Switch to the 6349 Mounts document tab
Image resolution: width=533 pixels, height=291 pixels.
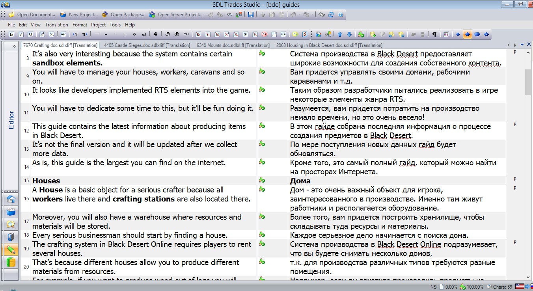point(233,45)
